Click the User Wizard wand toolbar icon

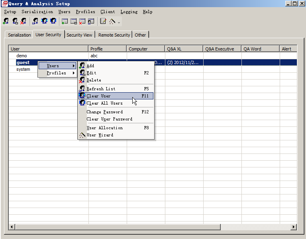pyautogui.click(x=112, y=21)
